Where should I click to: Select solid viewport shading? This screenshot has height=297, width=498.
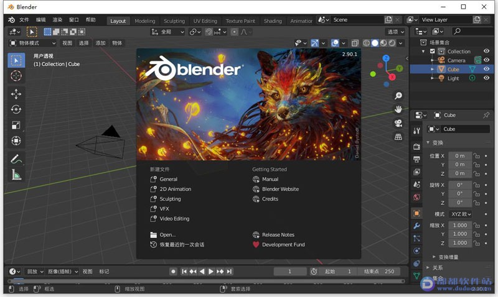pos(375,43)
